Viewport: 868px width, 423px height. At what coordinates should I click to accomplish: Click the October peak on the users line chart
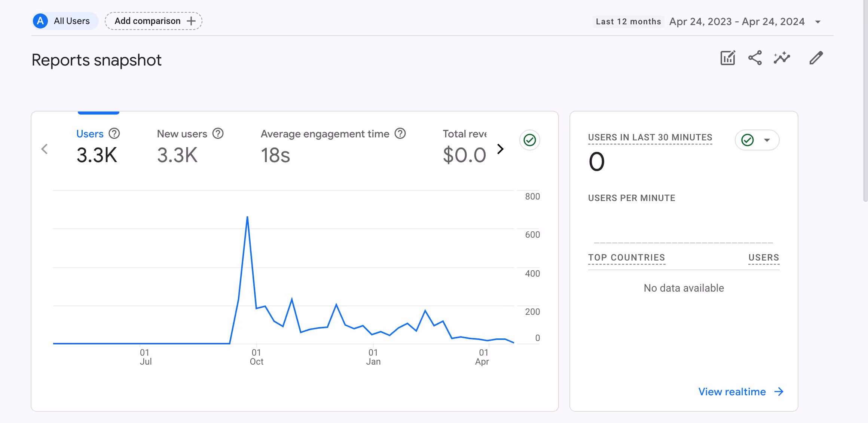247,217
